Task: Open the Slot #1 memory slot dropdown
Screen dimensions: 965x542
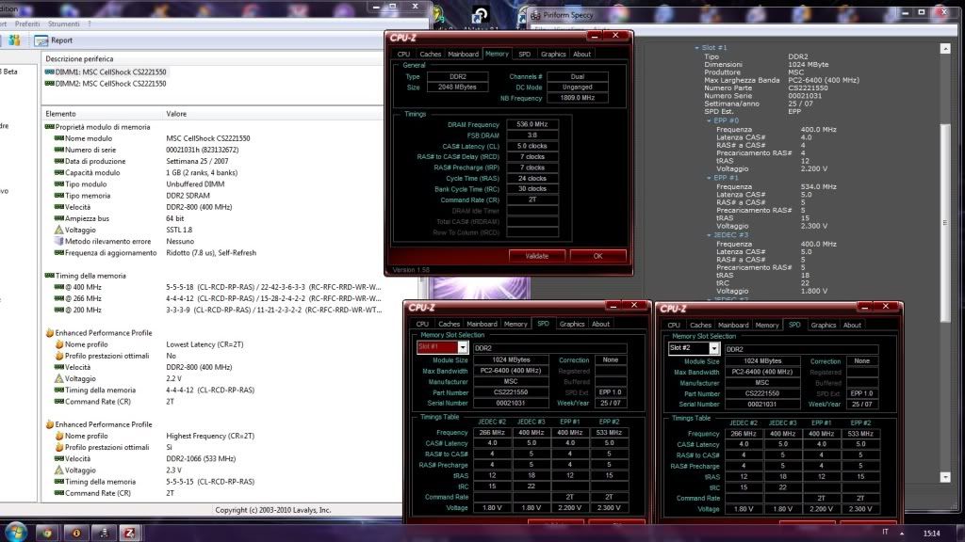Action: pyautogui.click(x=463, y=347)
